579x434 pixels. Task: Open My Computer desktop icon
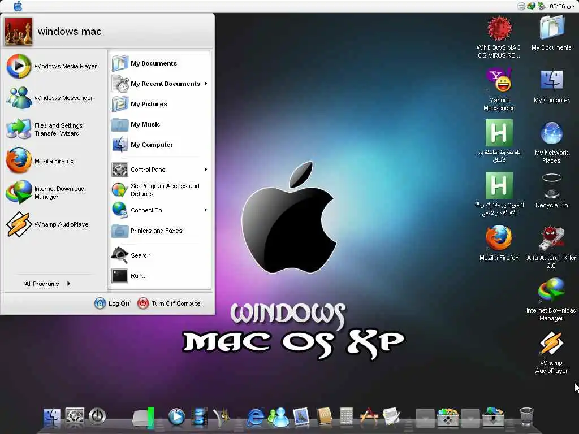pos(552,86)
